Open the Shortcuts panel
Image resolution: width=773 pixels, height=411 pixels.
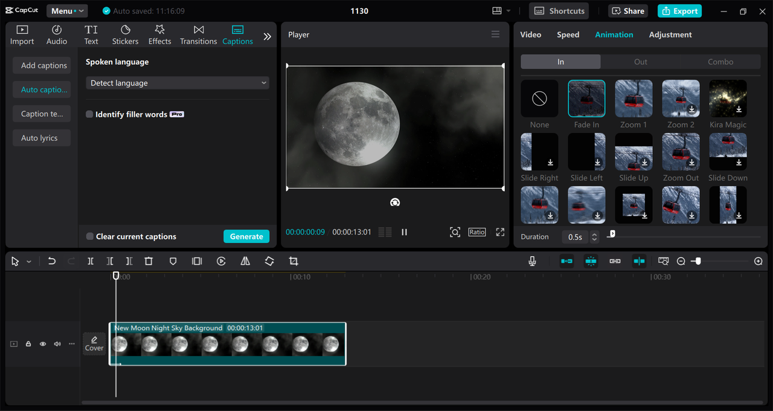click(x=559, y=11)
